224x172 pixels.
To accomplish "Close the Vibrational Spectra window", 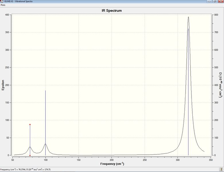I will 221,1.
